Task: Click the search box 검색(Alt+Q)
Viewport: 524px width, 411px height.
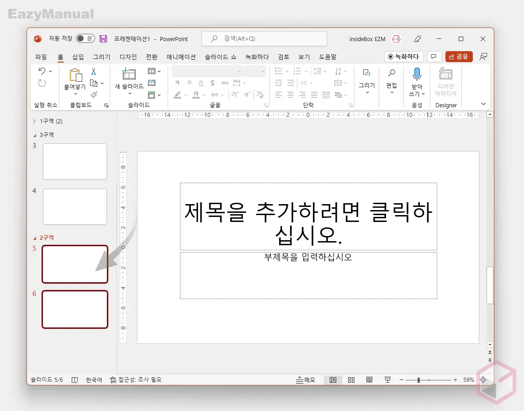Action: [x=264, y=39]
